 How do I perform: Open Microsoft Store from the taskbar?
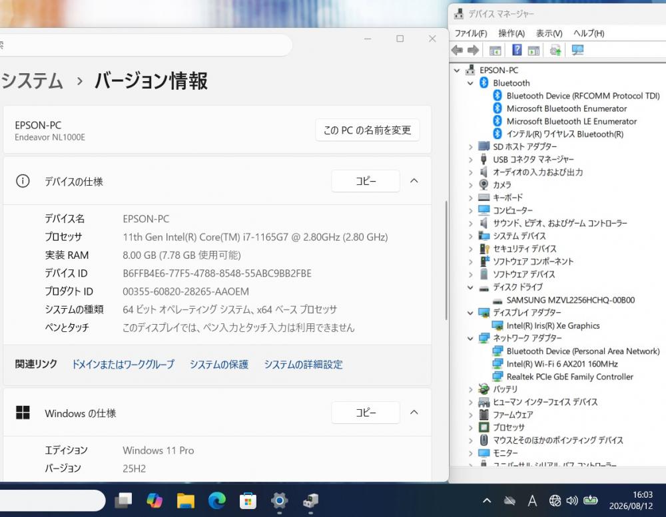248,501
